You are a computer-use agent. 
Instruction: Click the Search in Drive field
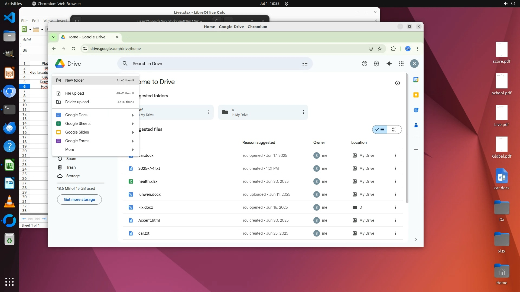[x=211, y=64]
